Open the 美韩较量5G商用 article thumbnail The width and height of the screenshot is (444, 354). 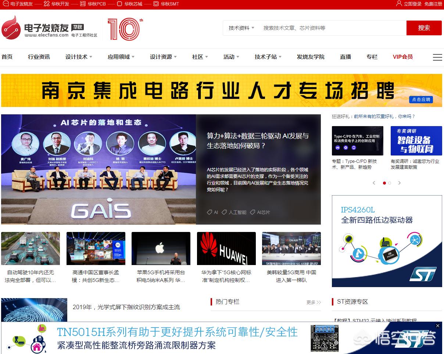click(291, 248)
